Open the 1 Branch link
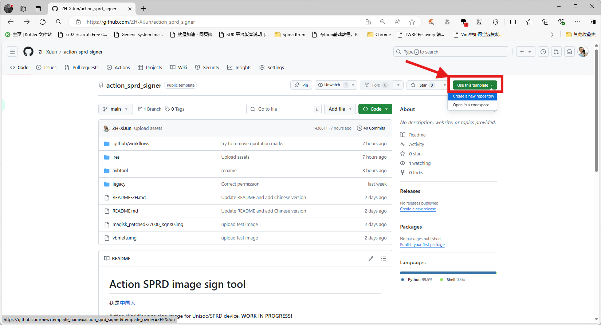The image size is (601, 325). coord(149,109)
